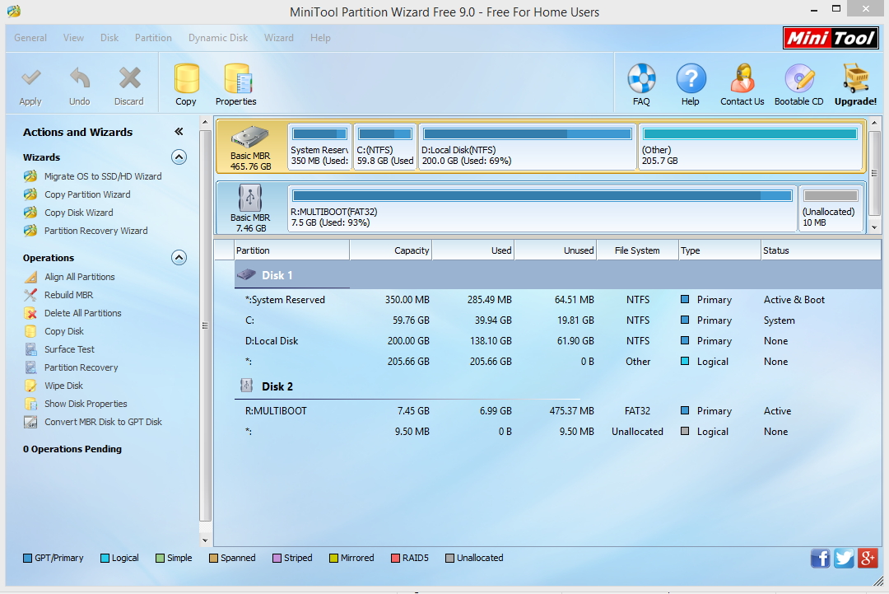Click the Upgrade shopping cart icon
889x594 pixels.
pos(855,78)
